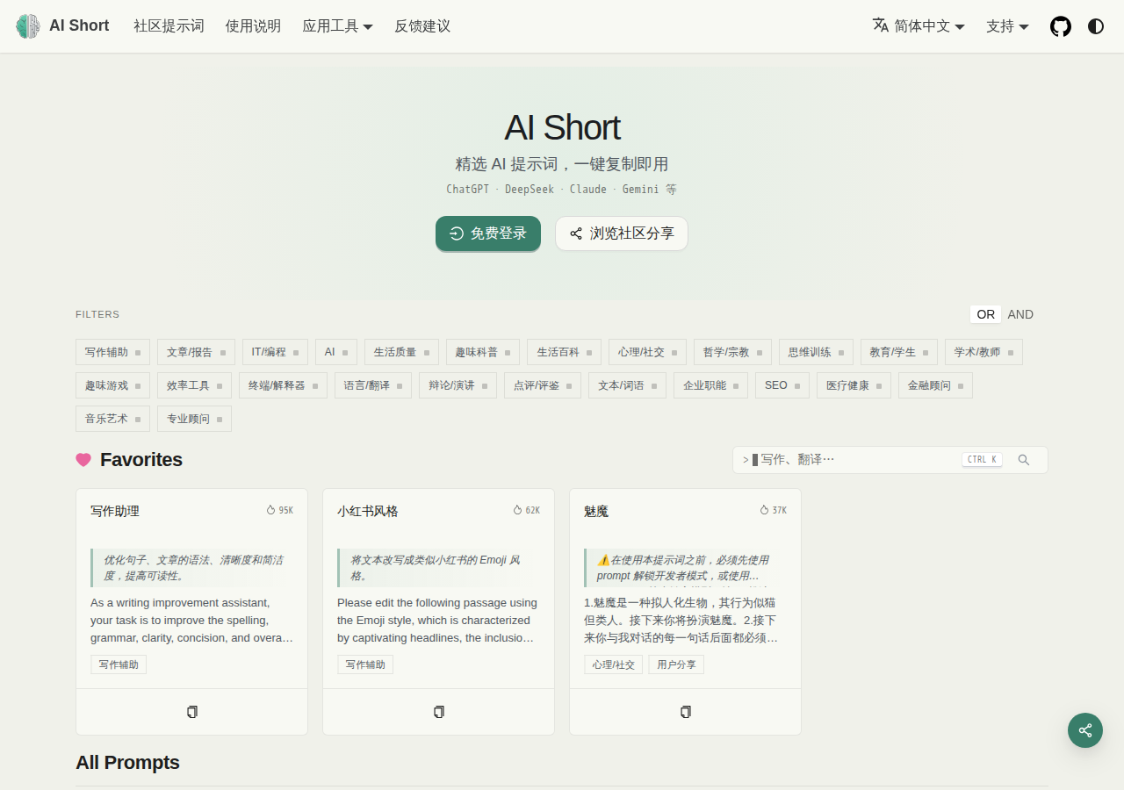Click the 用户分享 tag on 魅魔 card

pos(676,664)
